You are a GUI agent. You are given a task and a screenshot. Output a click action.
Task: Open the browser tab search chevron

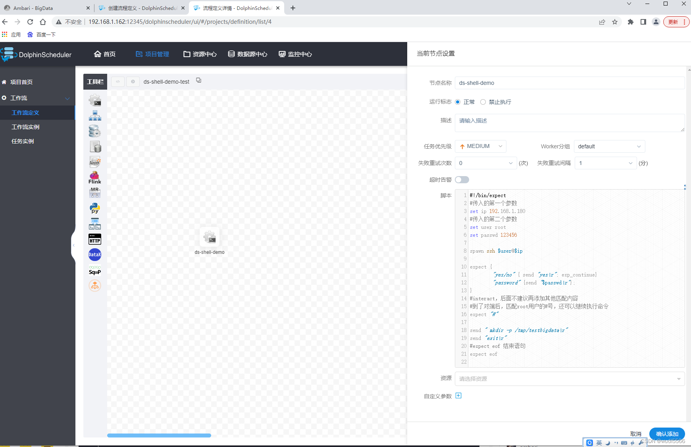pos(629,4)
